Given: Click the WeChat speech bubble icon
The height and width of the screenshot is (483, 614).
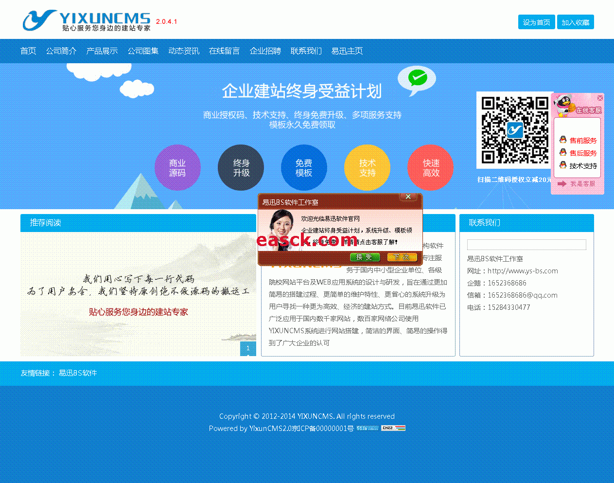Looking at the screenshot, I should click(x=417, y=80).
